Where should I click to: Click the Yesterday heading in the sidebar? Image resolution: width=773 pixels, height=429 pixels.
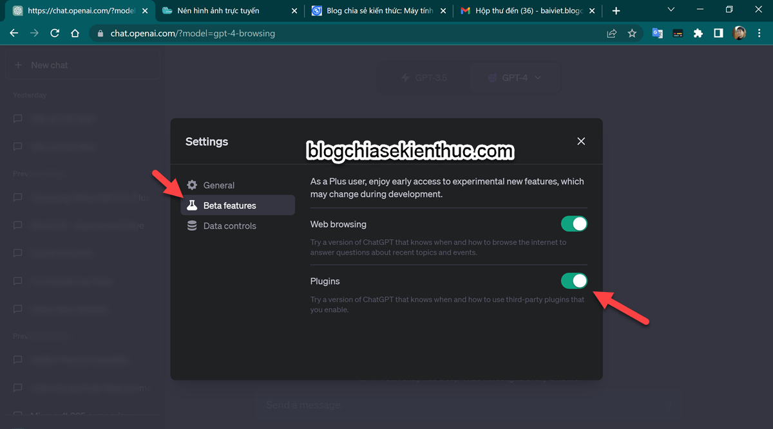click(30, 95)
